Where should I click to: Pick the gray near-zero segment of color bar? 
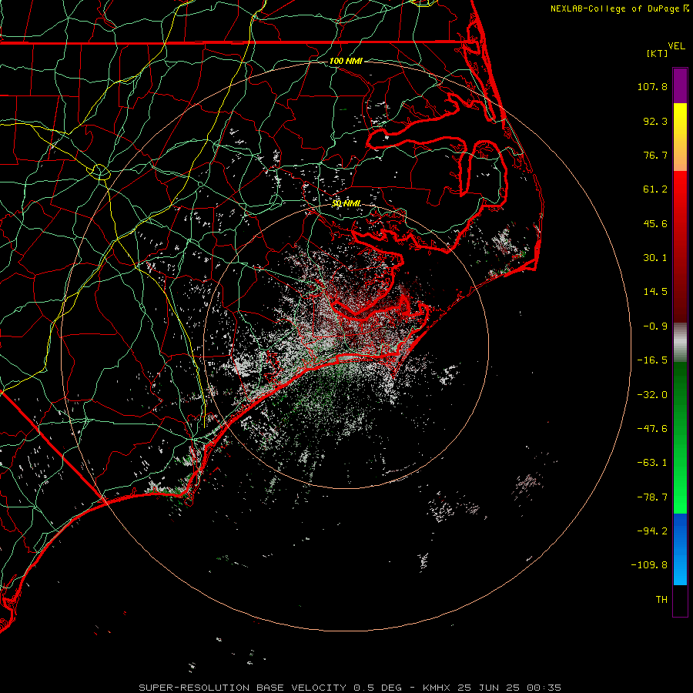coord(680,342)
